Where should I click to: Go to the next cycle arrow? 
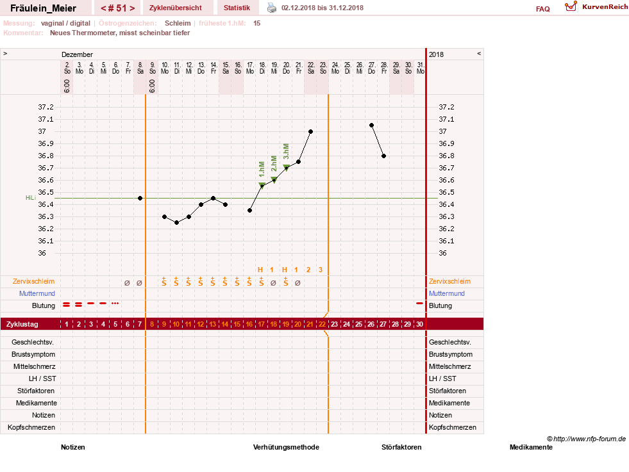132,8
